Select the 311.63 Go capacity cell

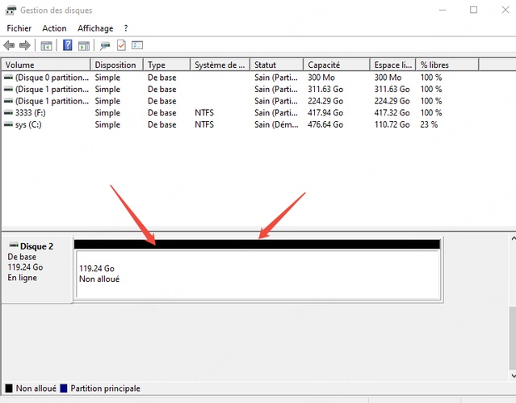click(x=325, y=89)
